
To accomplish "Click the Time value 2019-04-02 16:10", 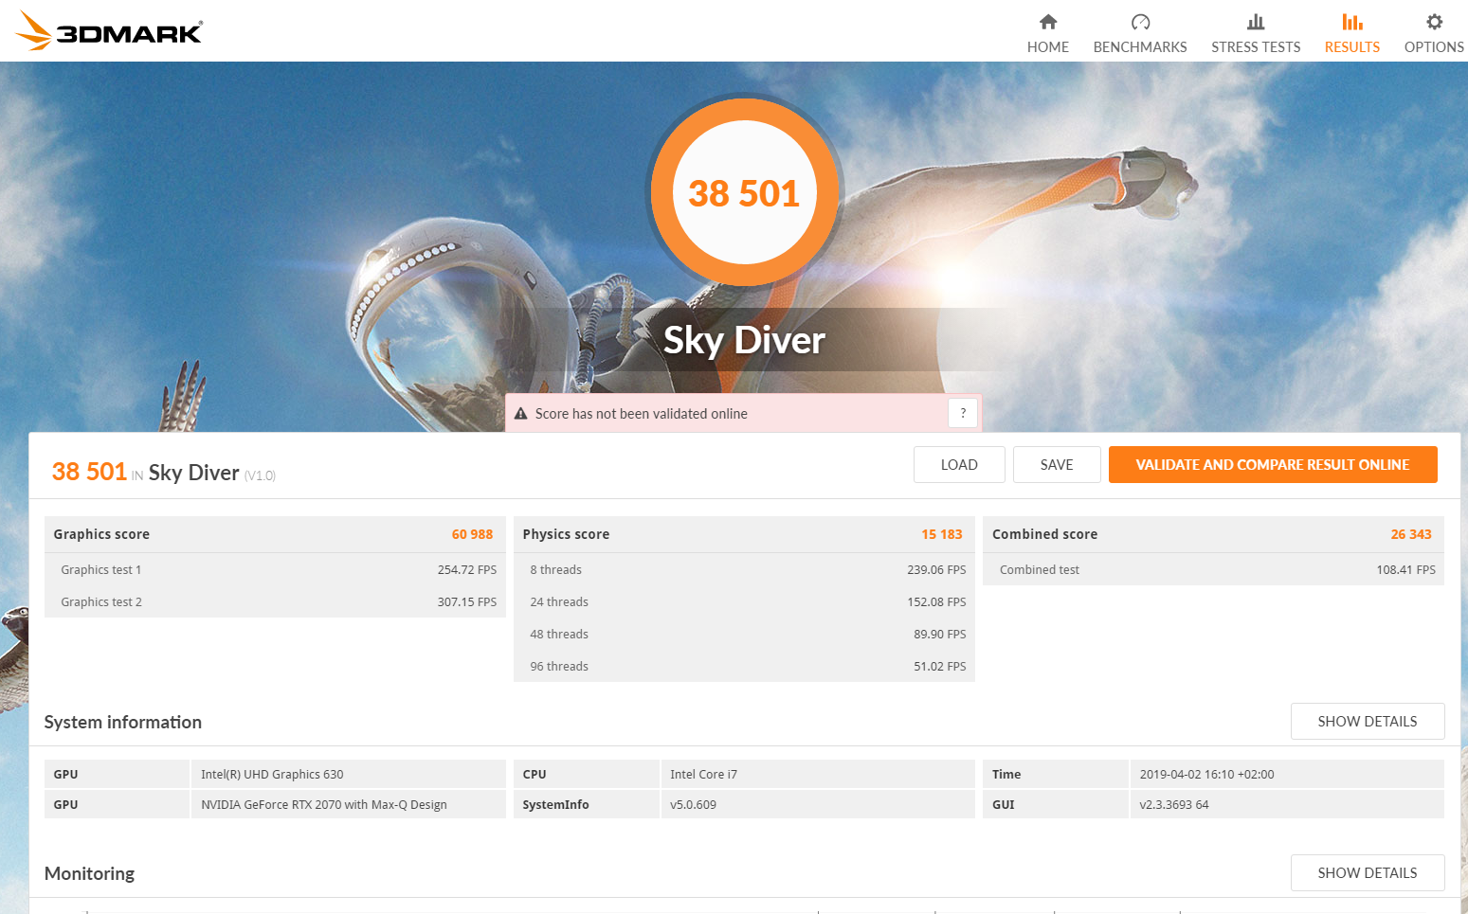I will click(x=1287, y=774).
